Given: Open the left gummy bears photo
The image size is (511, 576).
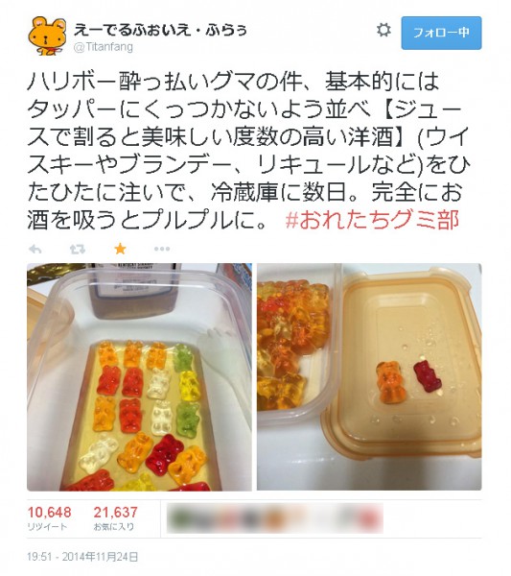Looking at the screenshot, I should click(139, 377).
